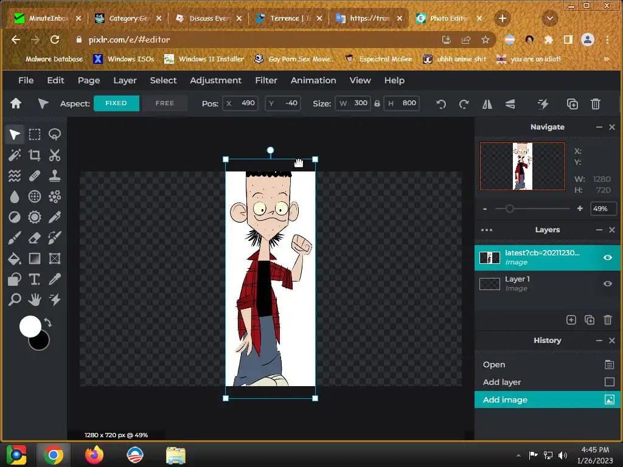Add a new layer in Layers panel
Screen dimensions: 623x467
pyautogui.click(x=571, y=320)
